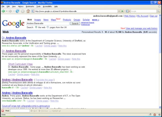Open Similar pages for baravalle.it result
Screen dimensions: 162x117
(x=36, y=88)
